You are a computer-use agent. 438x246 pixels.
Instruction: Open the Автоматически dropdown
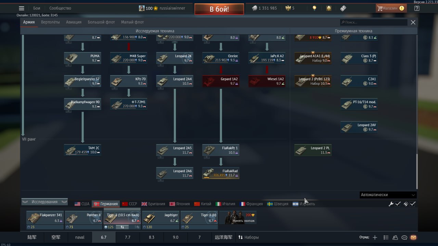click(388, 195)
